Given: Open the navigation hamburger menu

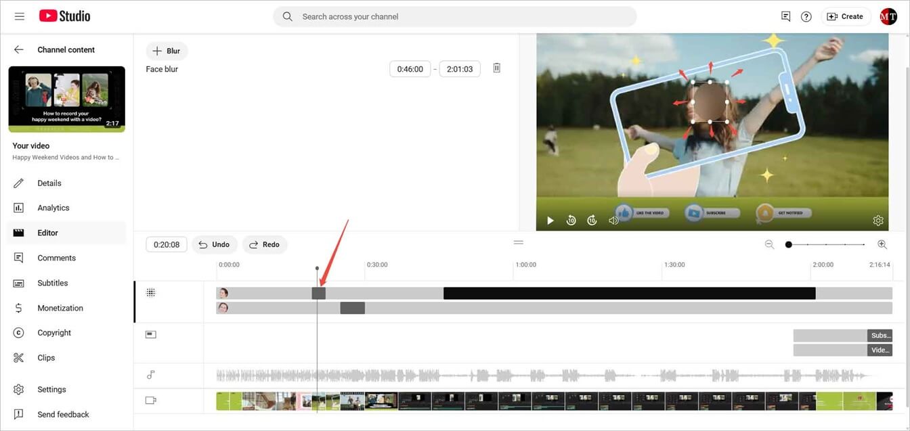Looking at the screenshot, I should click(19, 16).
